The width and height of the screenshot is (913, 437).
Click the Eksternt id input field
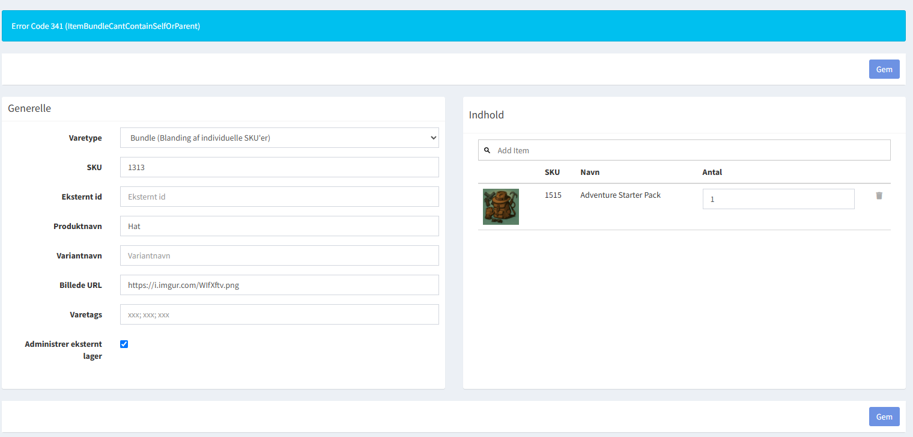pyautogui.click(x=279, y=197)
